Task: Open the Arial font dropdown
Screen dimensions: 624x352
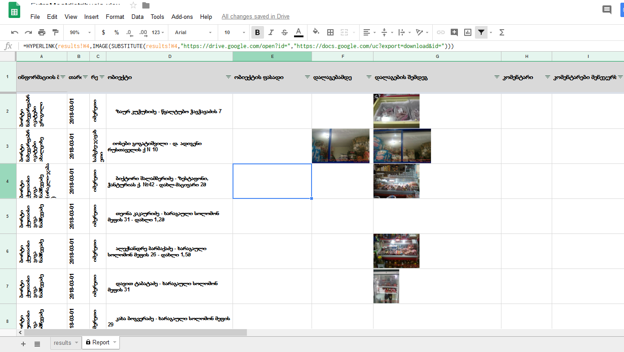Action: (x=193, y=32)
